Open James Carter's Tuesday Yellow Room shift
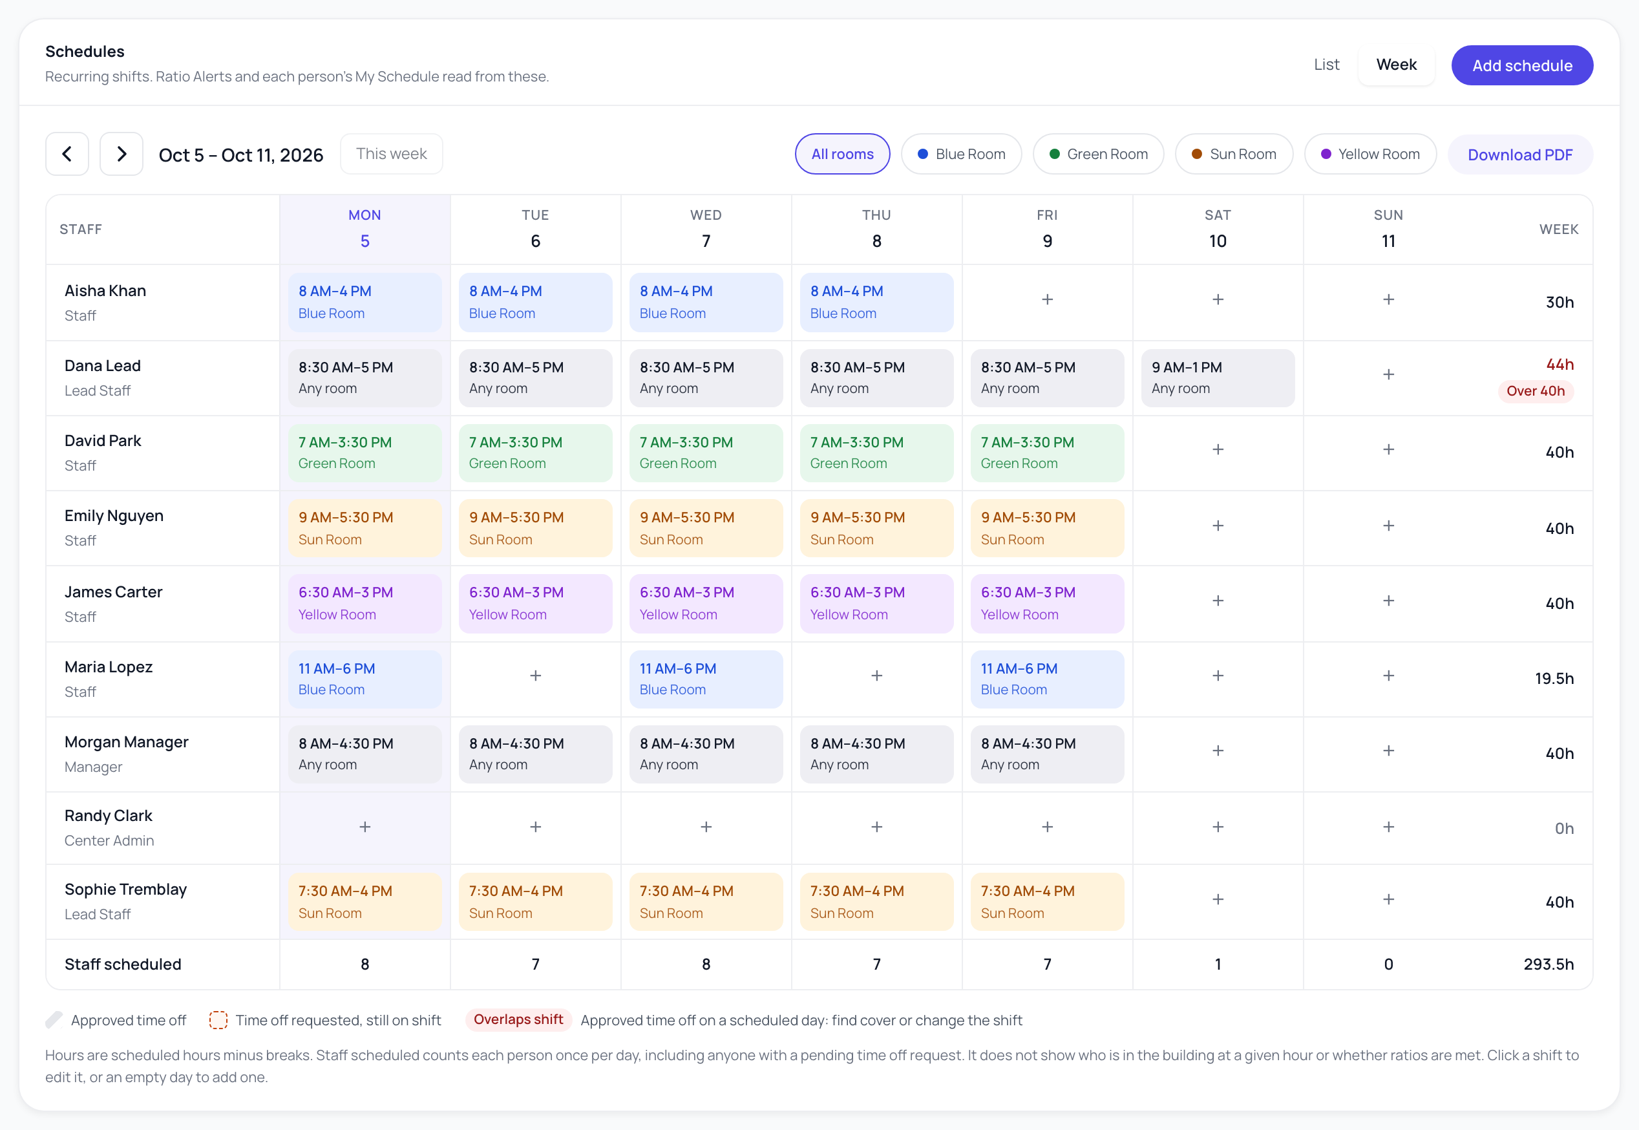The width and height of the screenshot is (1639, 1130). pos(536,603)
